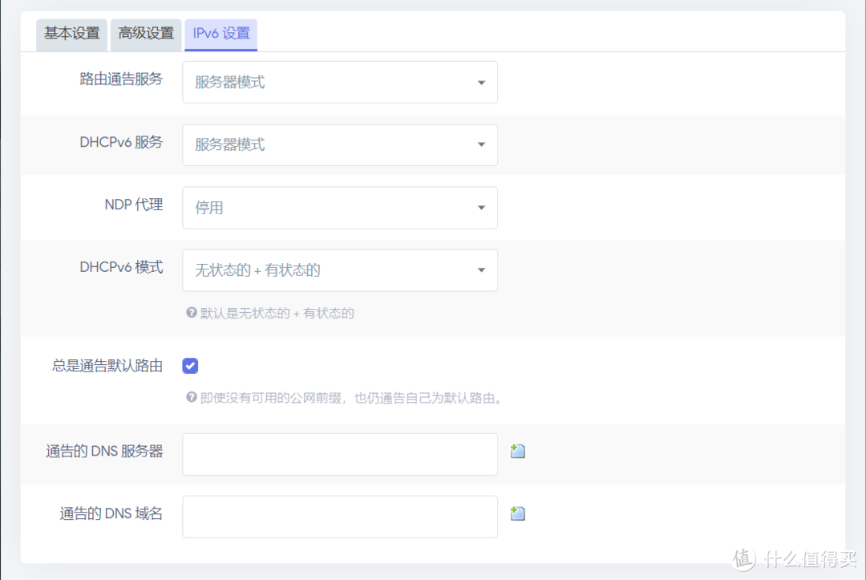Click dropdown arrow of NDP 代理 selector
Screen dimensions: 866x580
pos(481,207)
